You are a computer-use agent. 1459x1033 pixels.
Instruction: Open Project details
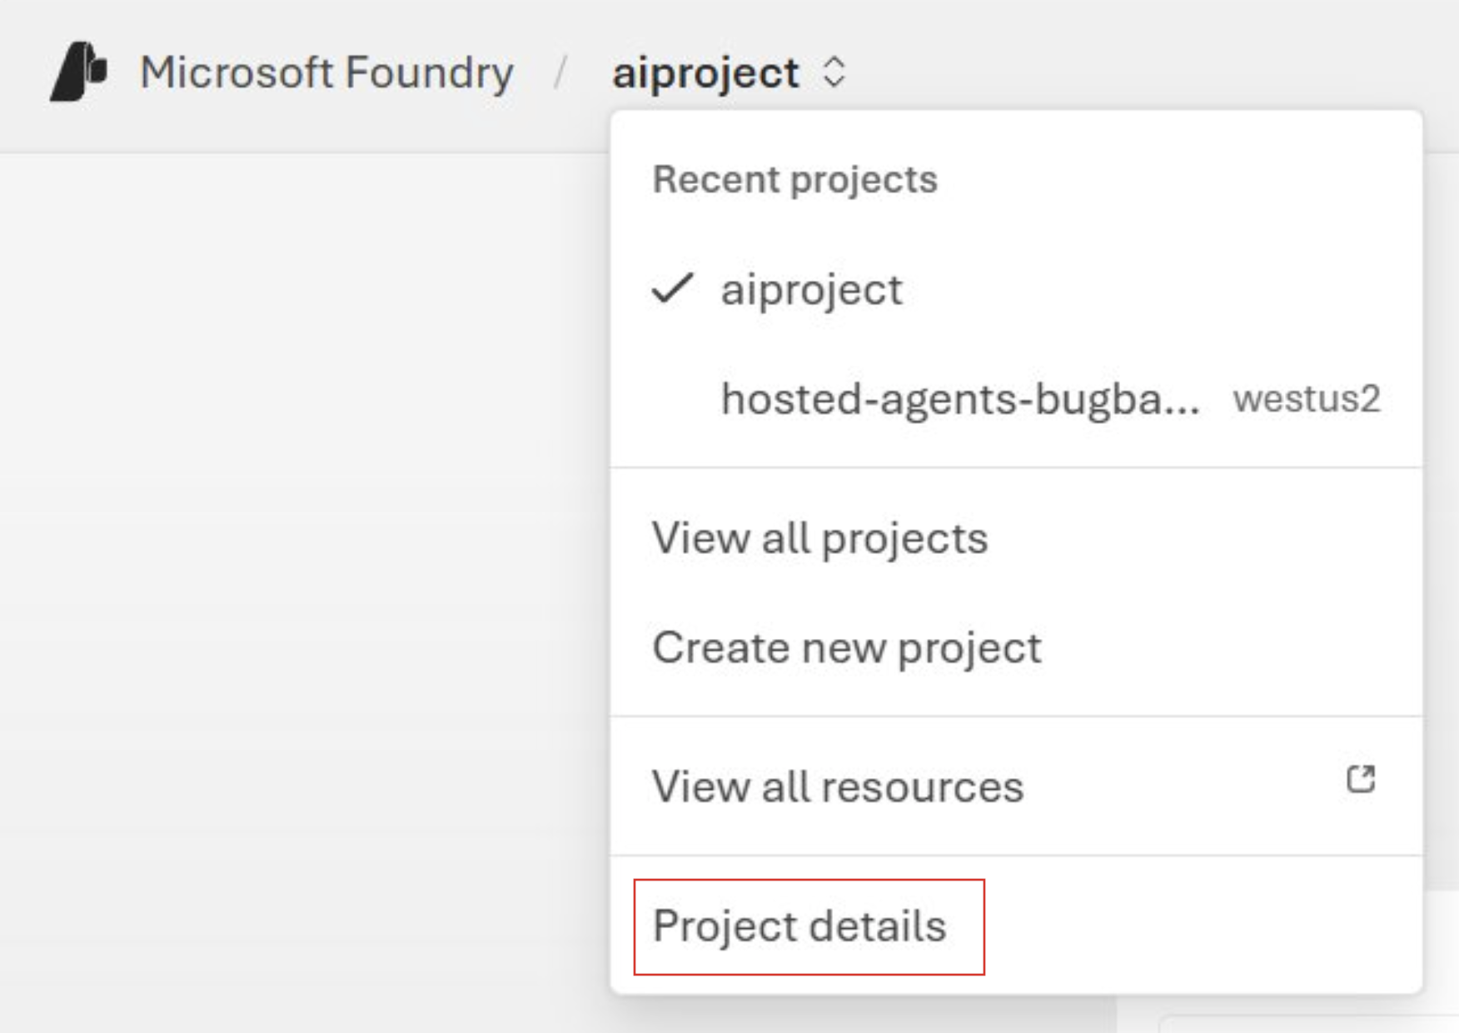tap(799, 926)
